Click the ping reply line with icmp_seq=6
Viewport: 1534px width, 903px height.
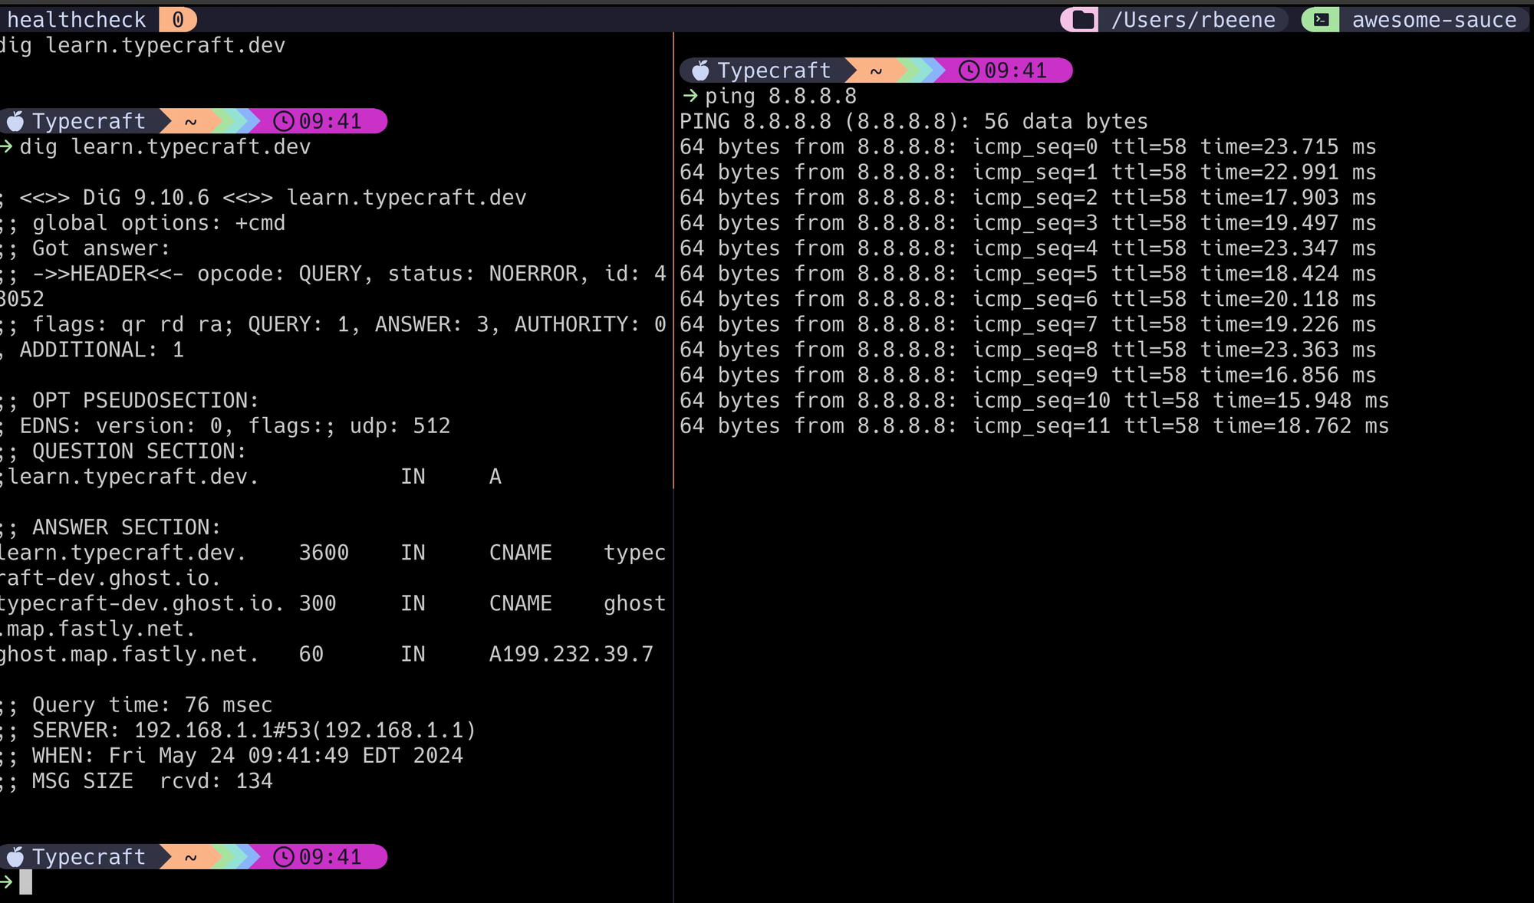click(x=1028, y=298)
